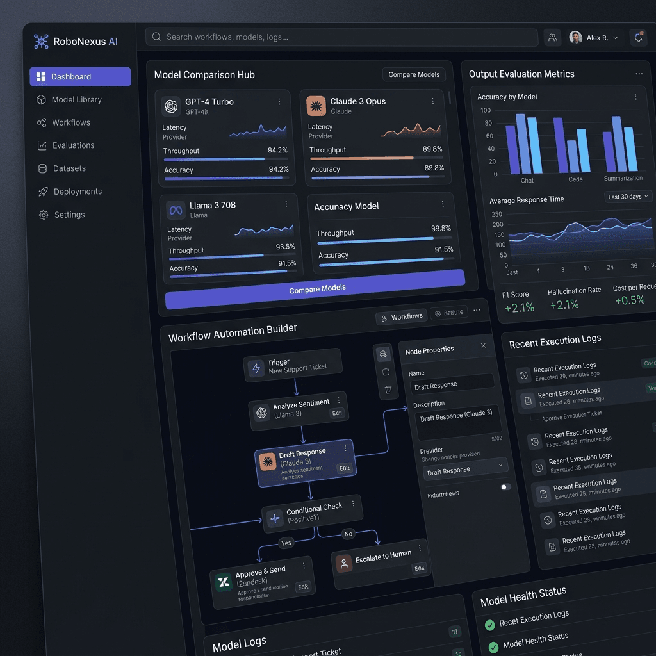Click the green check beside Recet Execution Logs
The height and width of the screenshot is (656, 656).
click(490, 625)
